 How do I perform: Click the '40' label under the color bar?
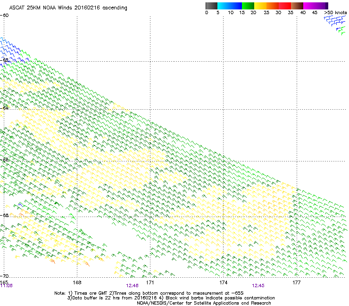(x=303, y=13)
